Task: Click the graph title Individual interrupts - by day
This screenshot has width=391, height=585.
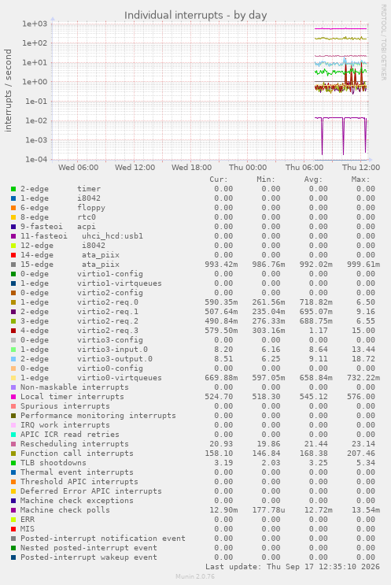Action: tap(195, 15)
